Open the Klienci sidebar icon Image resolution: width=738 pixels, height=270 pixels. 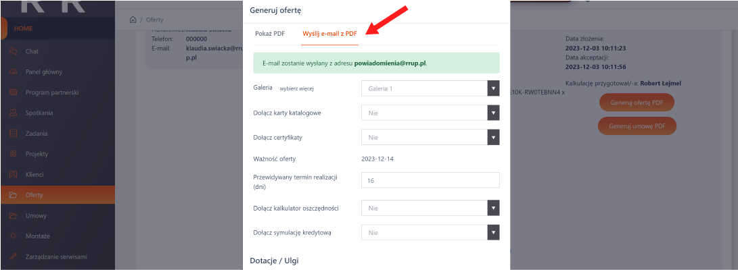pos(14,174)
